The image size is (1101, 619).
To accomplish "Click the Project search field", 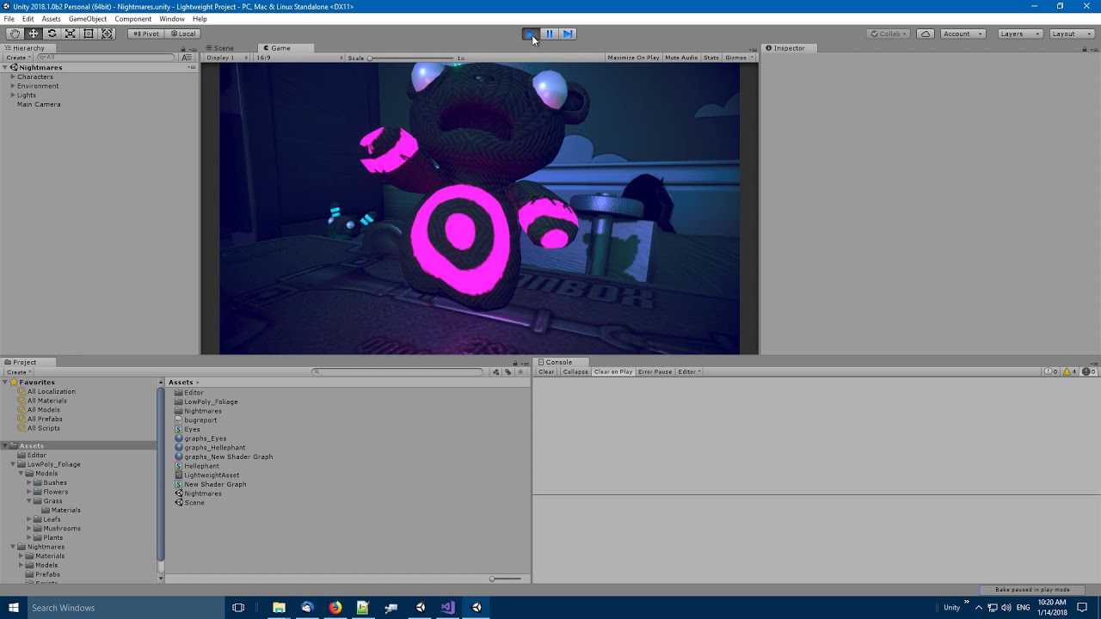I will pos(397,372).
